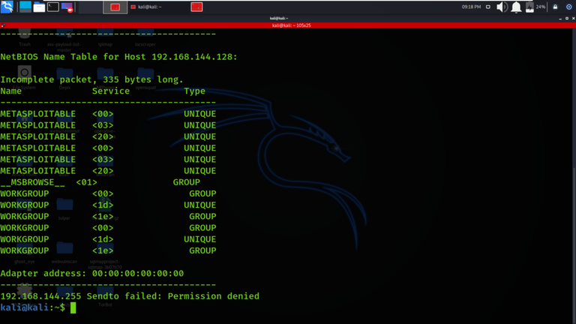Open the Kali dragon applications menu

click(7, 7)
